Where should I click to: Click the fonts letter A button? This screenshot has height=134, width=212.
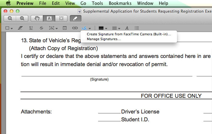coord(127,28)
